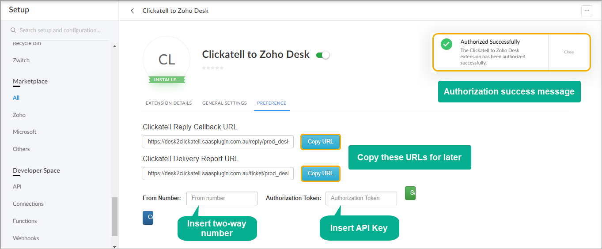Click the Search setup and configuration box
The width and height of the screenshot is (602, 249).
pyautogui.click(x=59, y=30)
